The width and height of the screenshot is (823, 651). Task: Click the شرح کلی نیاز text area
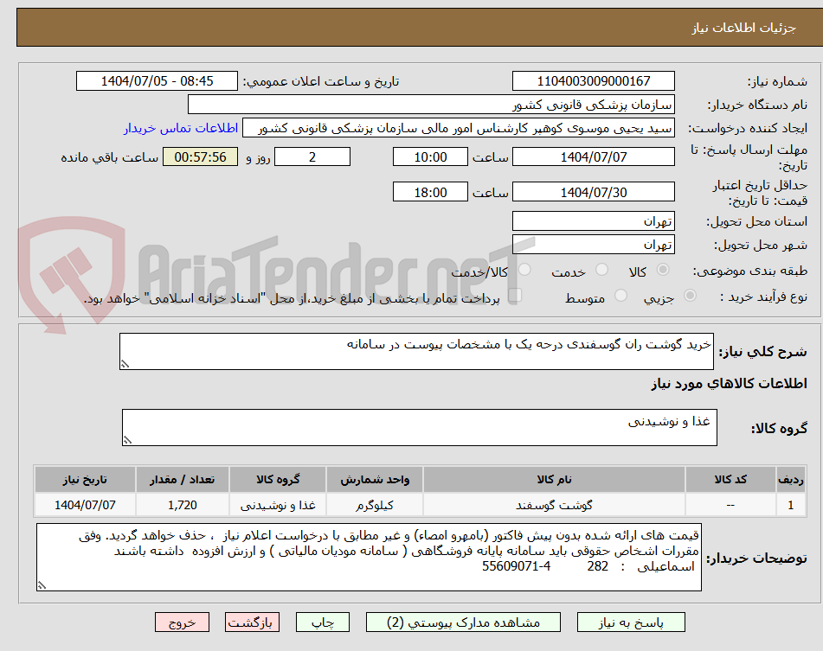pos(416,351)
